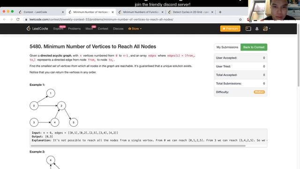The height and width of the screenshot is (169, 300).
Task: Click the User Accepted row
Action: tap(240, 58)
